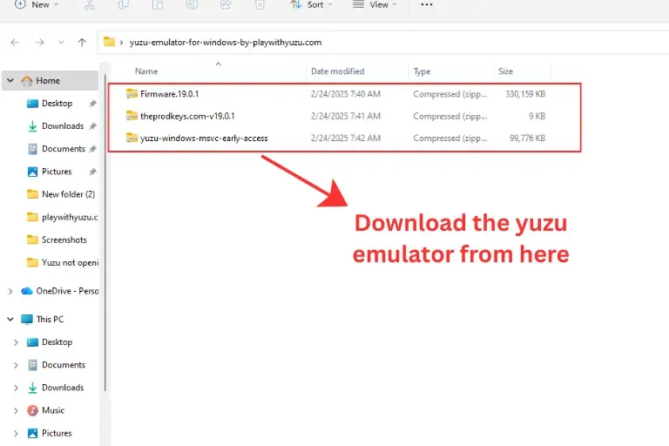Click the Rename icon in toolbar

tap(192, 4)
